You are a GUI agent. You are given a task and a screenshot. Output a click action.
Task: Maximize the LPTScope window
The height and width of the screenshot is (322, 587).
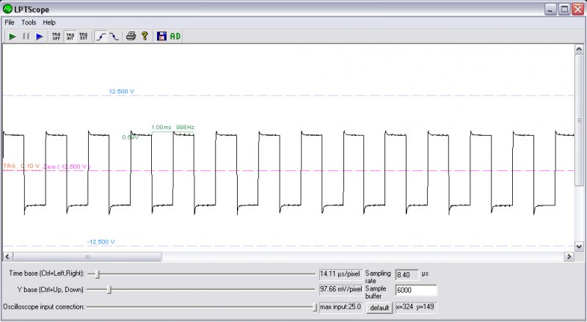[564, 10]
